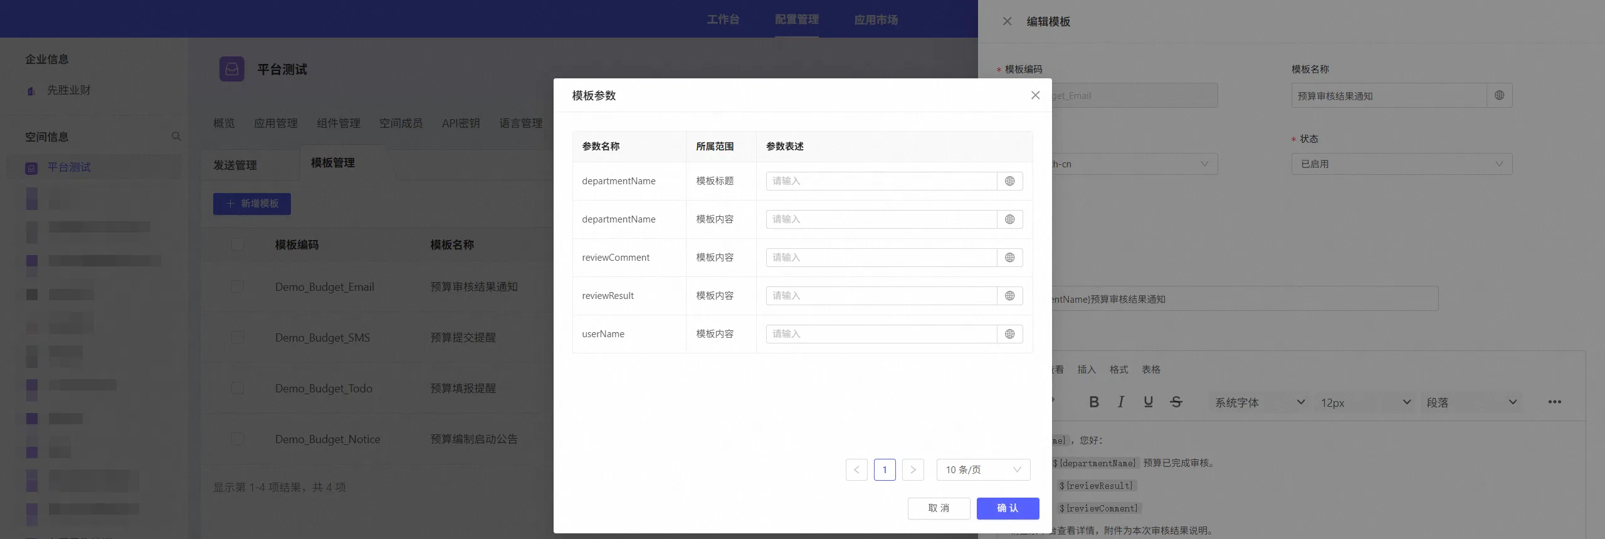The image size is (1605, 539).
Task: Toggle bold formatting in the editor toolbar
Action: 1094,402
